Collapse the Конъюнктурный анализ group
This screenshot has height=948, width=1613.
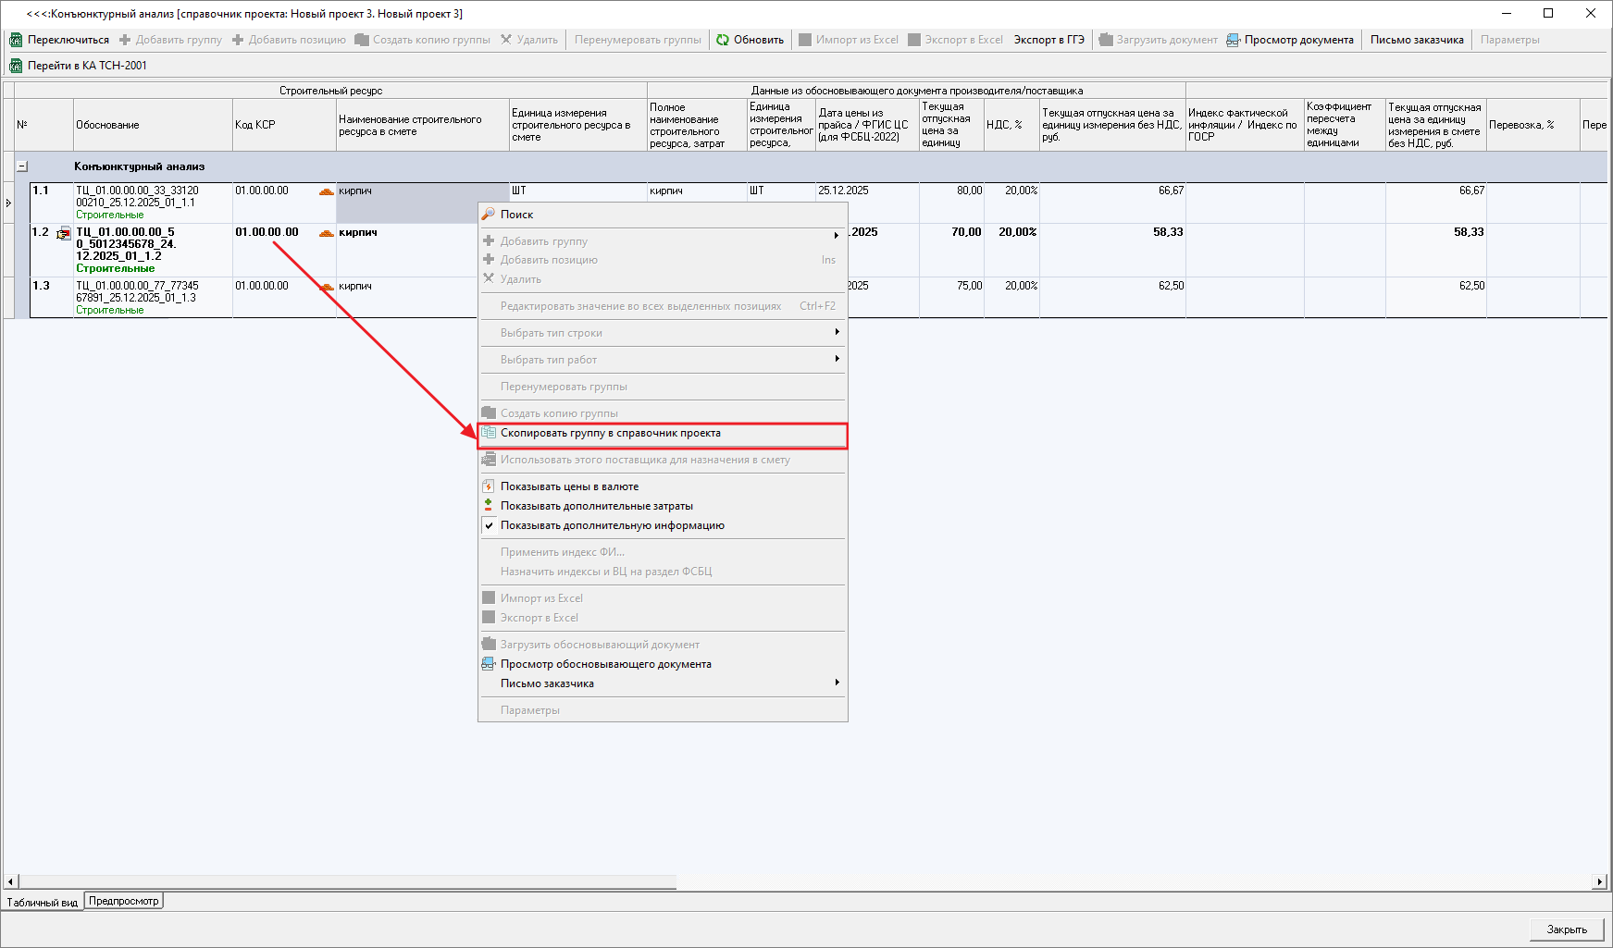(x=22, y=166)
